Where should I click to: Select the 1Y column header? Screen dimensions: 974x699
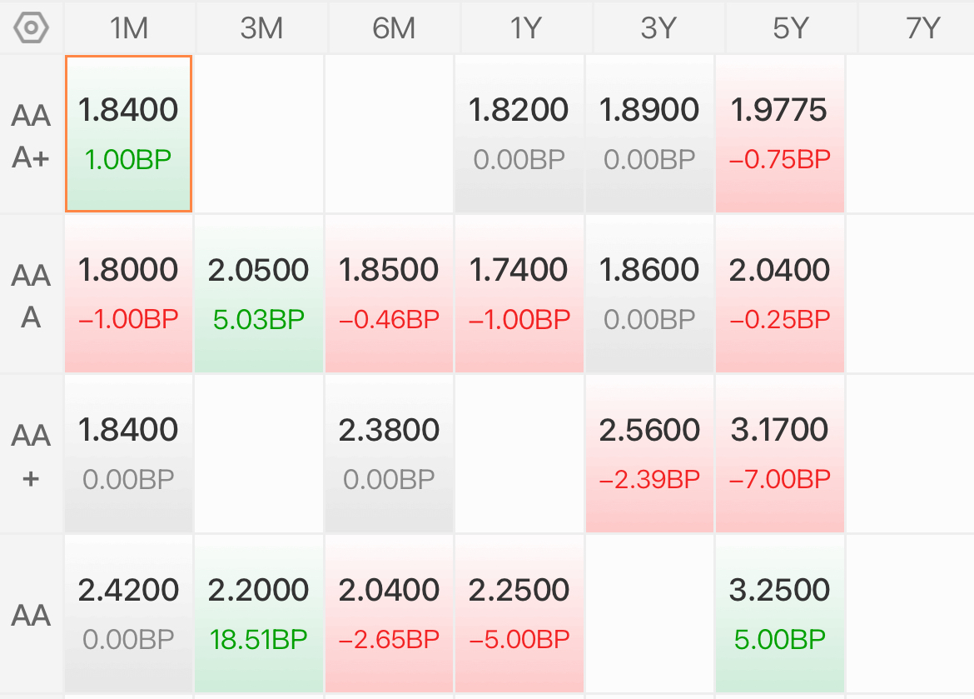(x=526, y=28)
